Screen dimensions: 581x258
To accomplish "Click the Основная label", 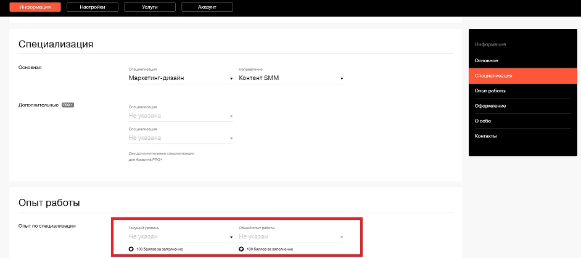I will 30,67.
